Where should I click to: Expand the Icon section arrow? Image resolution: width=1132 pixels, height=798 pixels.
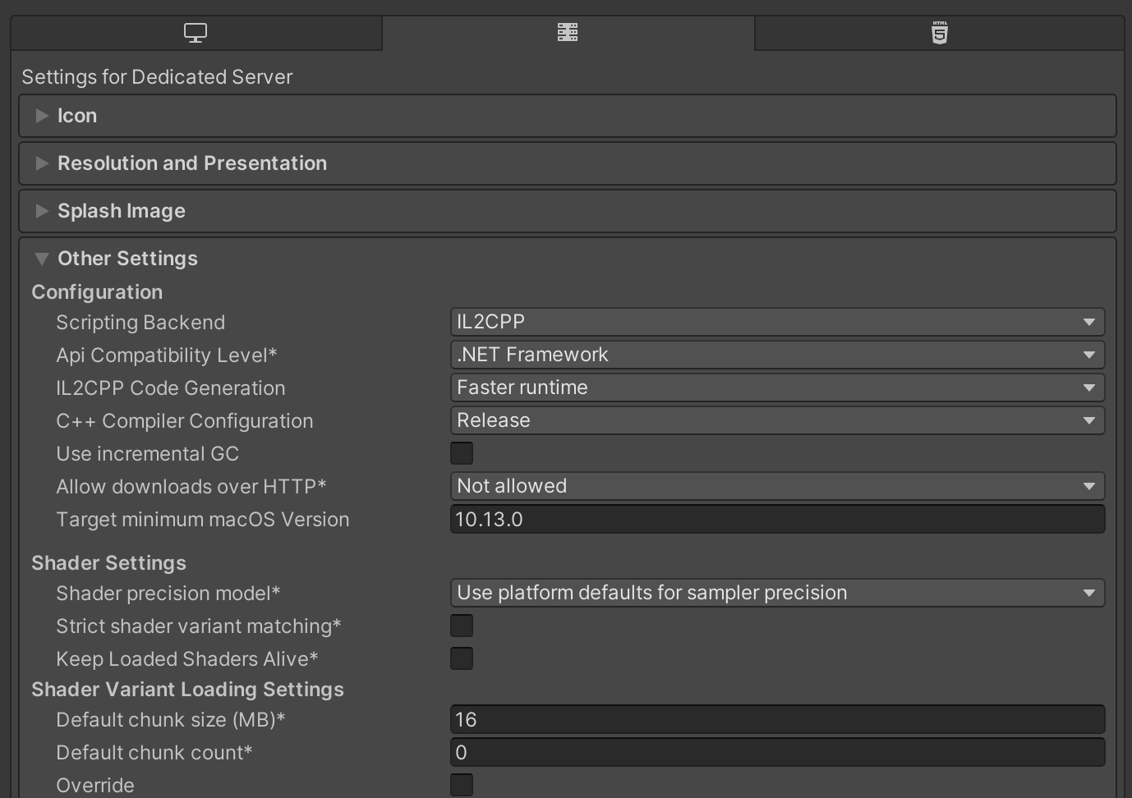pos(42,116)
